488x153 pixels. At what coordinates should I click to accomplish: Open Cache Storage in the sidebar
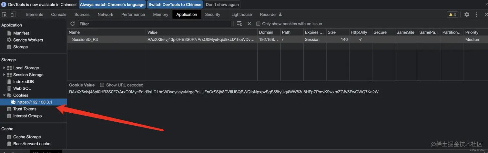pos(27,137)
